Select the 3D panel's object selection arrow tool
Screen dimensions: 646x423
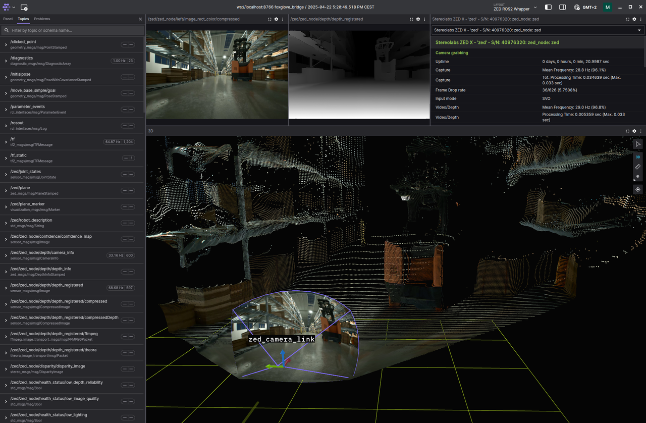pos(638,144)
